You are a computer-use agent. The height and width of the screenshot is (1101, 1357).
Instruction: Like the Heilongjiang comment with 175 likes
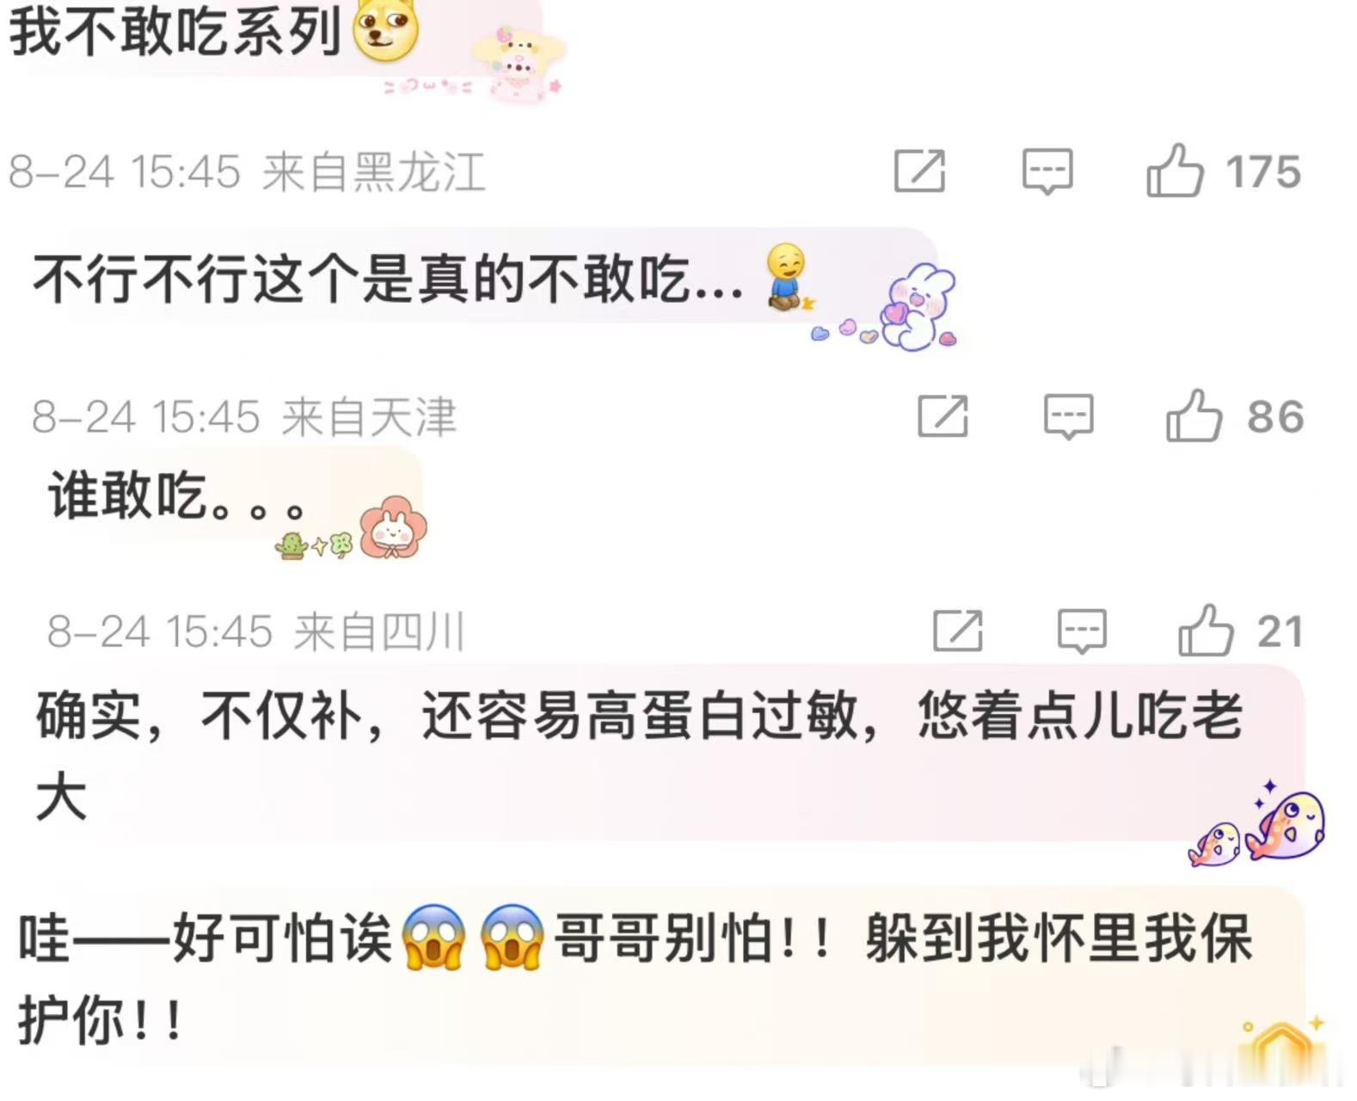[1174, 170]
